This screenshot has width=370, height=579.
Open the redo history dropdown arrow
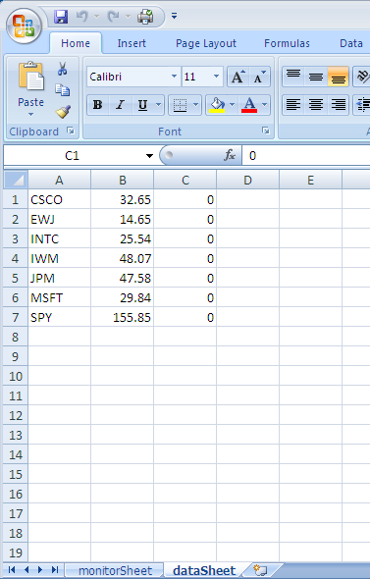(128, 17)
